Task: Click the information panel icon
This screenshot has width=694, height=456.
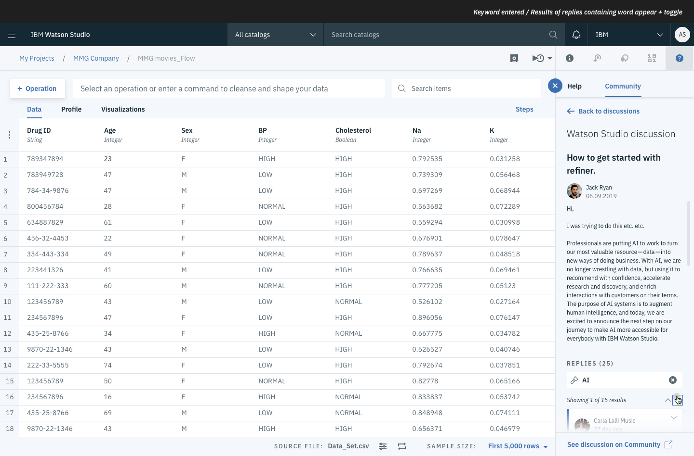Action: click(570, 58)
